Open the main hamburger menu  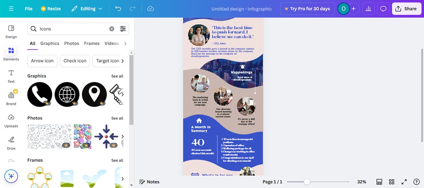pos(11,9)
